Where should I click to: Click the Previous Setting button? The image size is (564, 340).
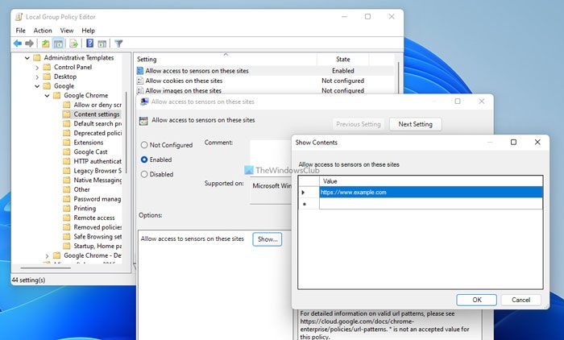pos(359,124)
